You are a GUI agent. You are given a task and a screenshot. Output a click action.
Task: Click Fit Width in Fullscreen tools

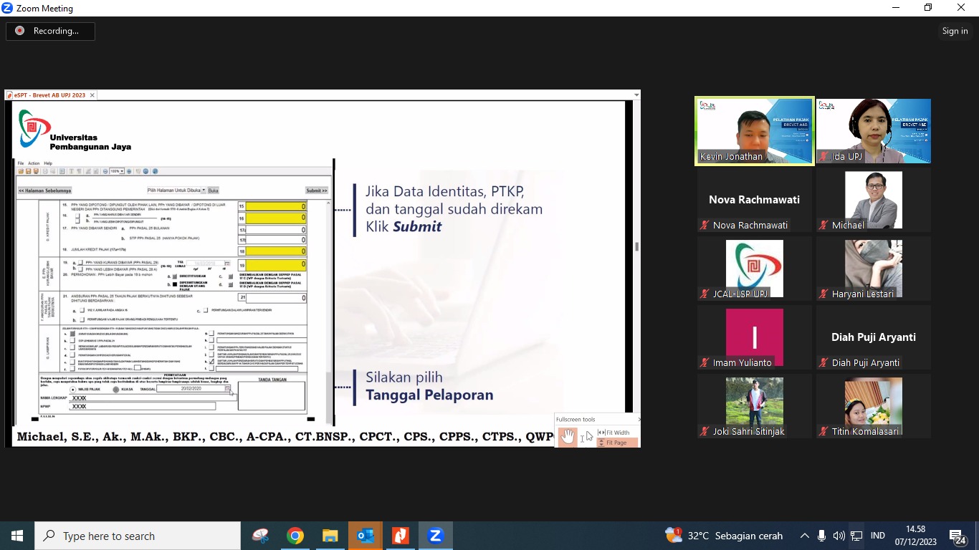click(x=614, y=433)
